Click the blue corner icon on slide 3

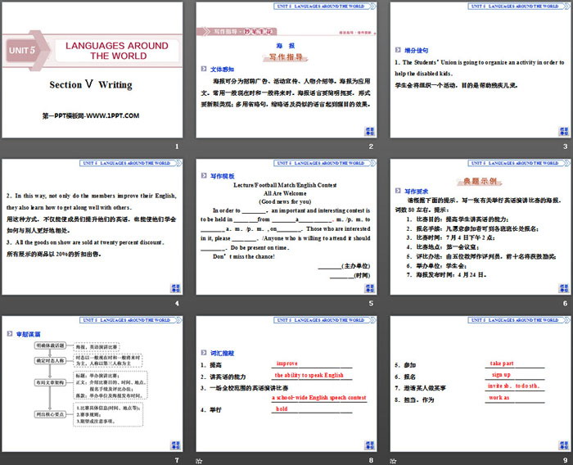point(564,131)
